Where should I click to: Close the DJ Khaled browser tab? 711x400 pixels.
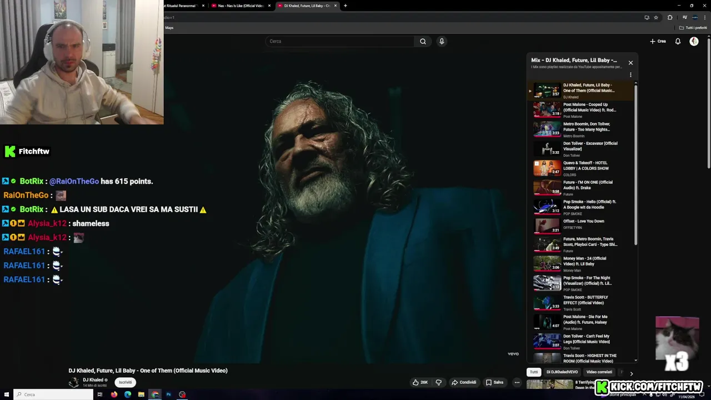pyautogui.click(x=336, y=6)
